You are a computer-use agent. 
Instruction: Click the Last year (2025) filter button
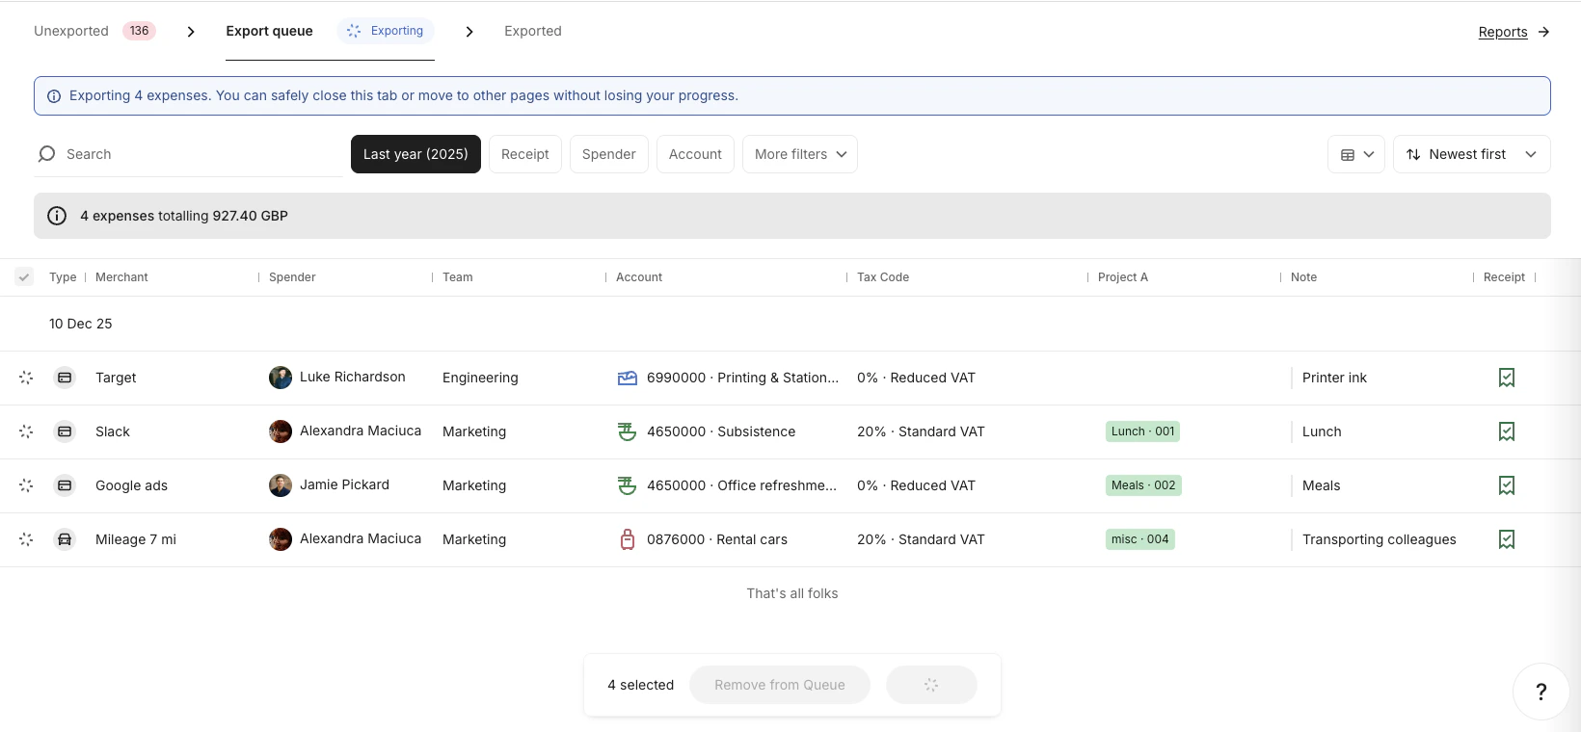click(x=415, y=154)
